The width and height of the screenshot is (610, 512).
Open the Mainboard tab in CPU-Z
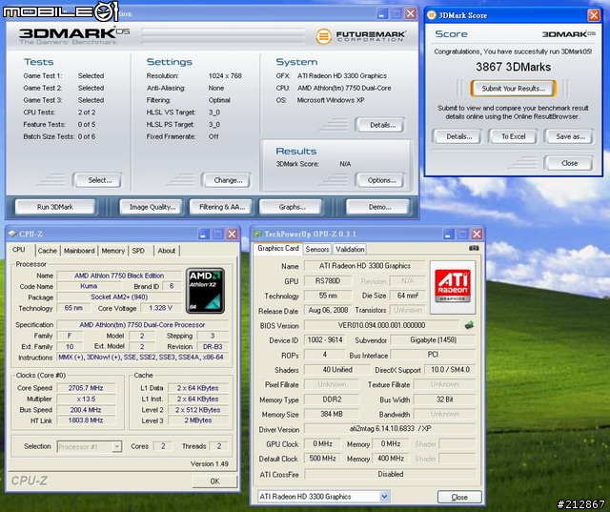(79, 251)
